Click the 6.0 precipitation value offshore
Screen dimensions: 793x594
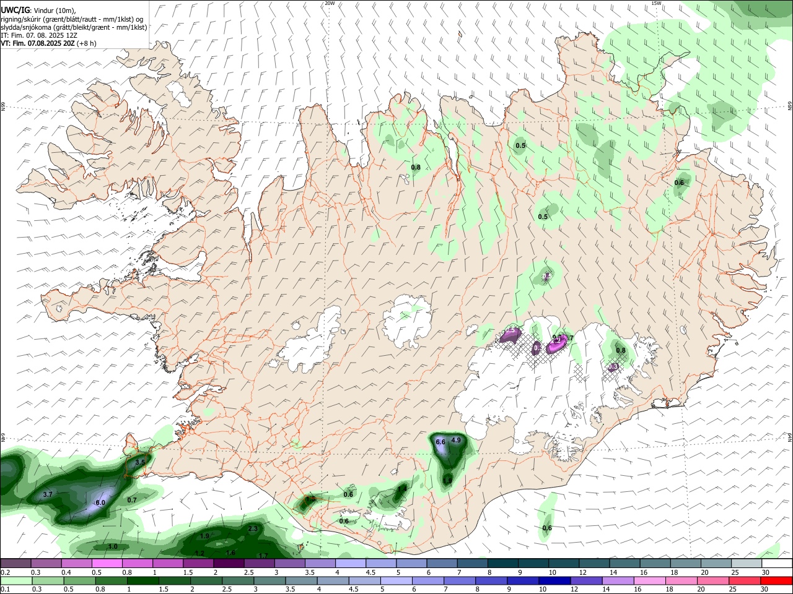click(x=100, y=503)
